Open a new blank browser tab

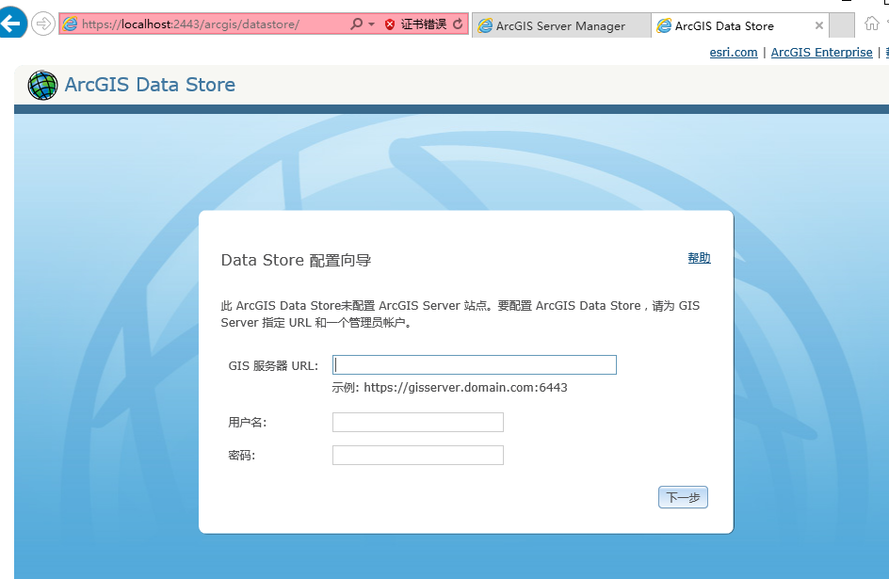click(x=842, y=25)
